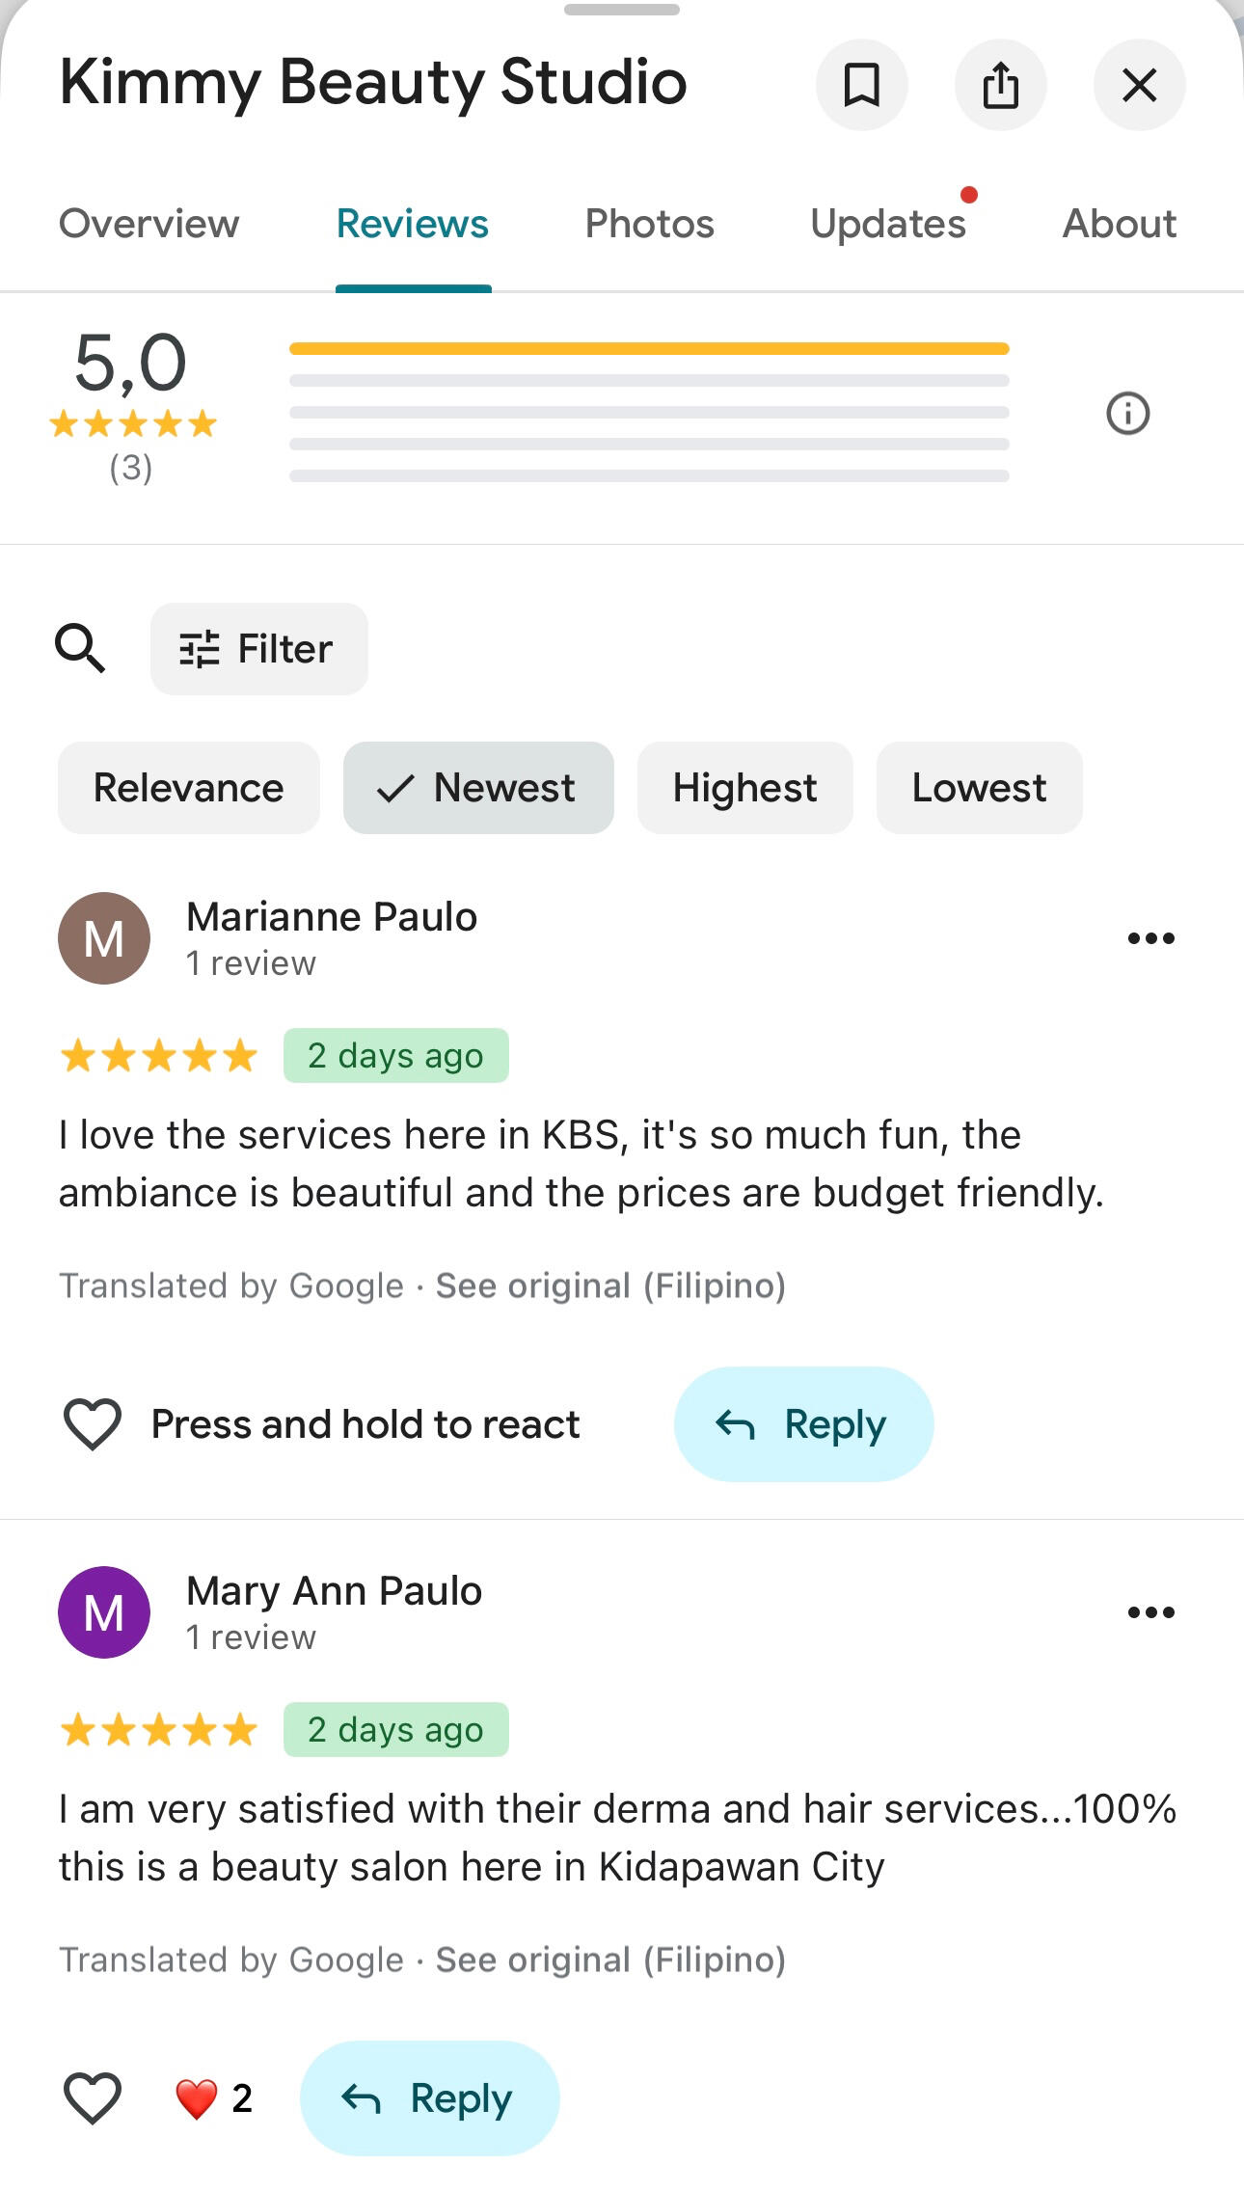Tap the share icon
1244x2191 pixels.
1000,85
